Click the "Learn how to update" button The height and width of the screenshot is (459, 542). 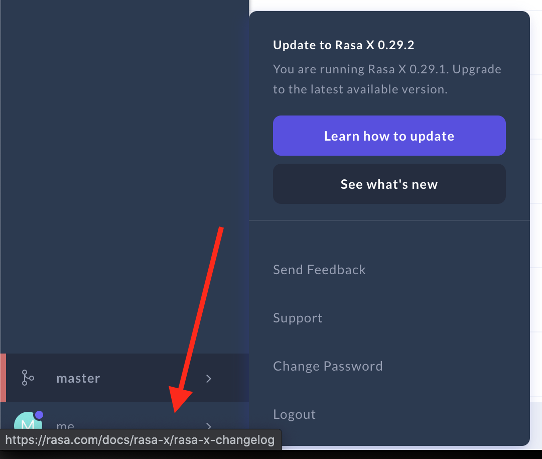(x=389, y=136)
